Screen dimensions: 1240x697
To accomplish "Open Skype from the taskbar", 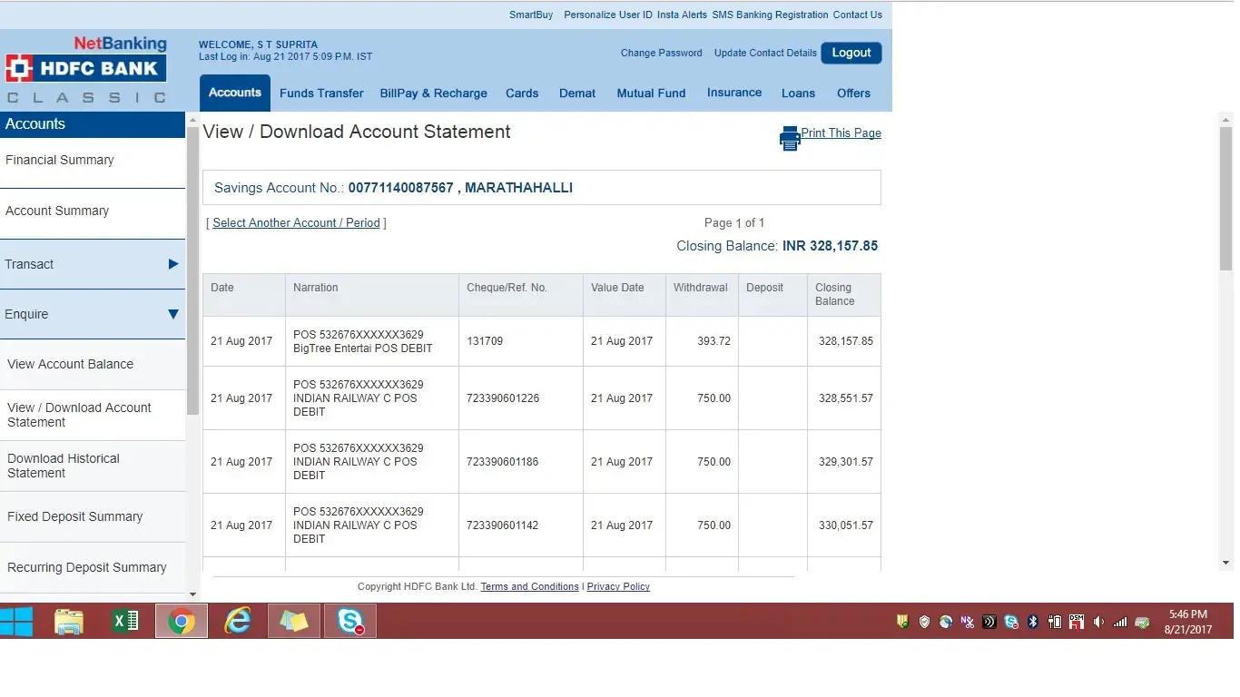I will pos(349,622).
